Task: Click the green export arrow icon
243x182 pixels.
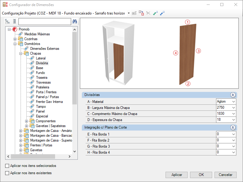Action: [x=155, y=13]
